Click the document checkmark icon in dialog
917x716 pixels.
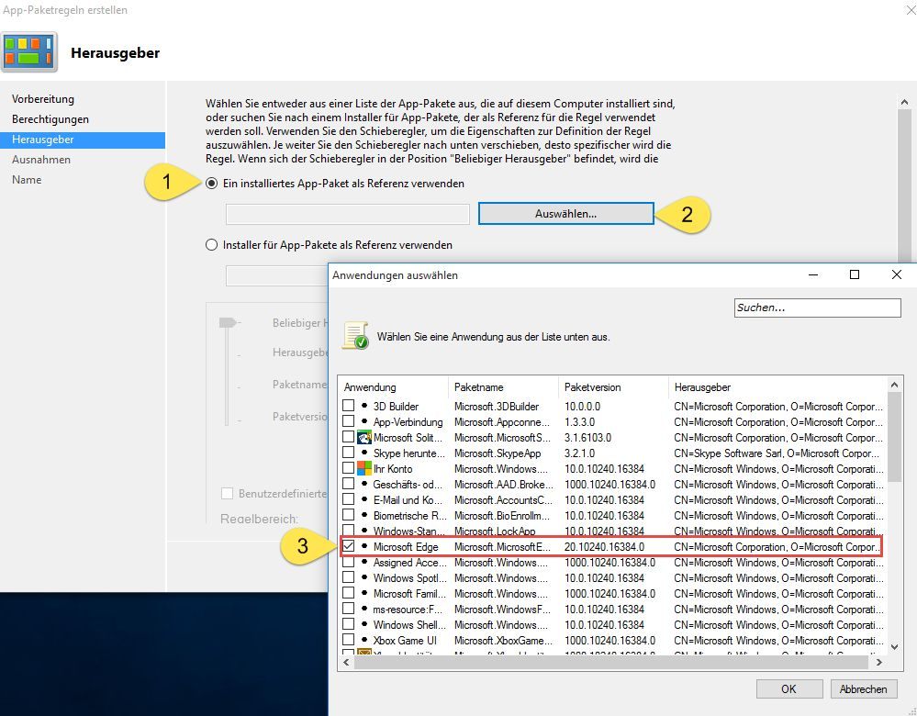point(355,336)
